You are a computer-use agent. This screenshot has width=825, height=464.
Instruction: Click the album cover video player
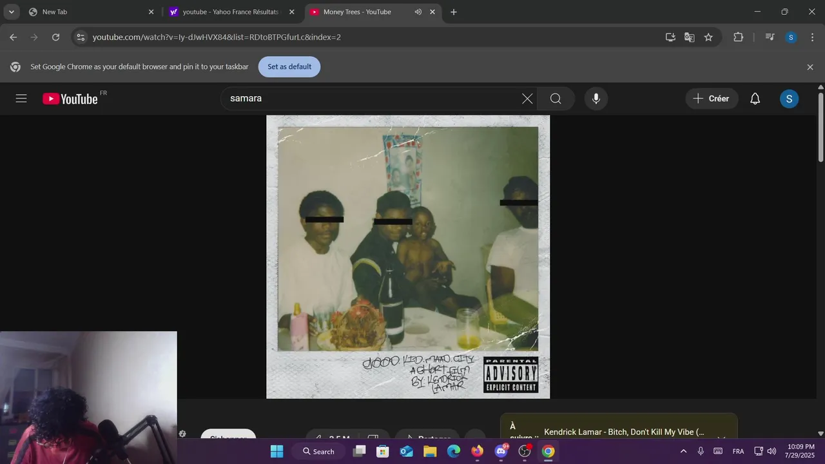pyautogui.click(x=408, y=256)
